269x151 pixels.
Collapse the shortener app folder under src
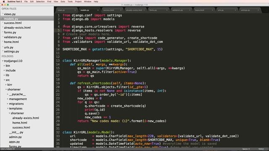6,89
